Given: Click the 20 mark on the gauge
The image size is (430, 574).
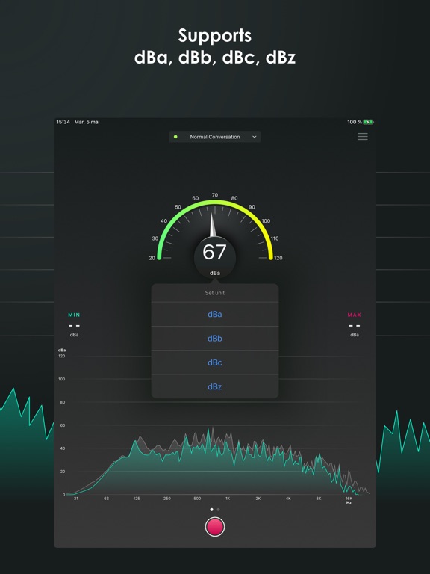Looking at the screenshot, I should coord(152,258).
